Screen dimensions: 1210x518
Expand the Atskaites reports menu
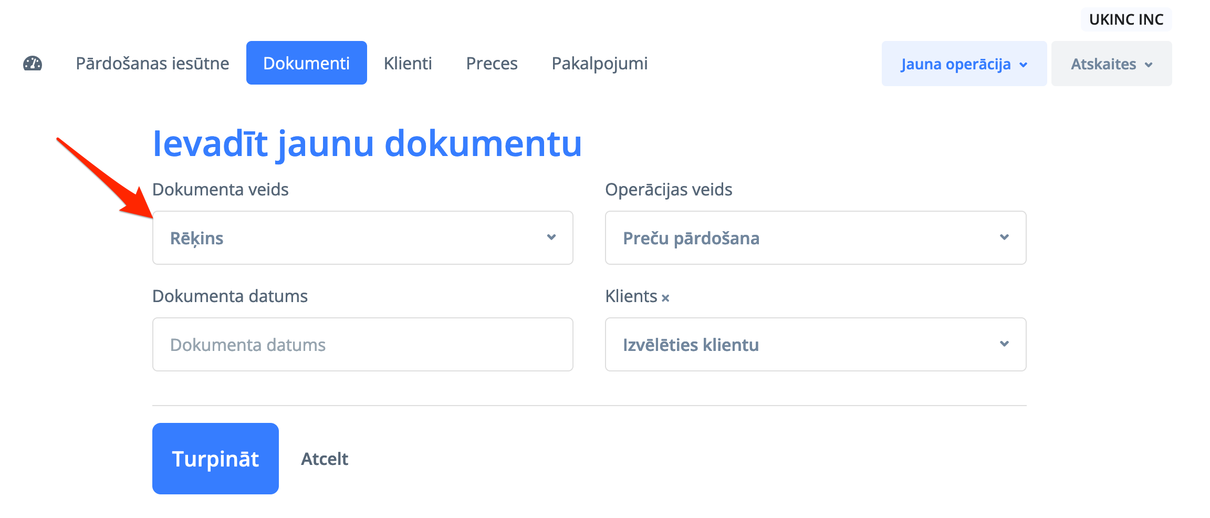pos(1111,64)
